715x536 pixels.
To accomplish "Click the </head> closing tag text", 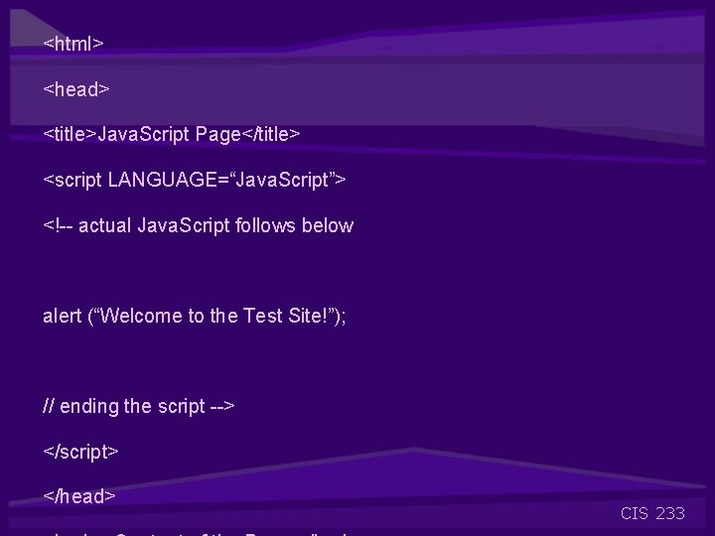I will tap(79, 496).
